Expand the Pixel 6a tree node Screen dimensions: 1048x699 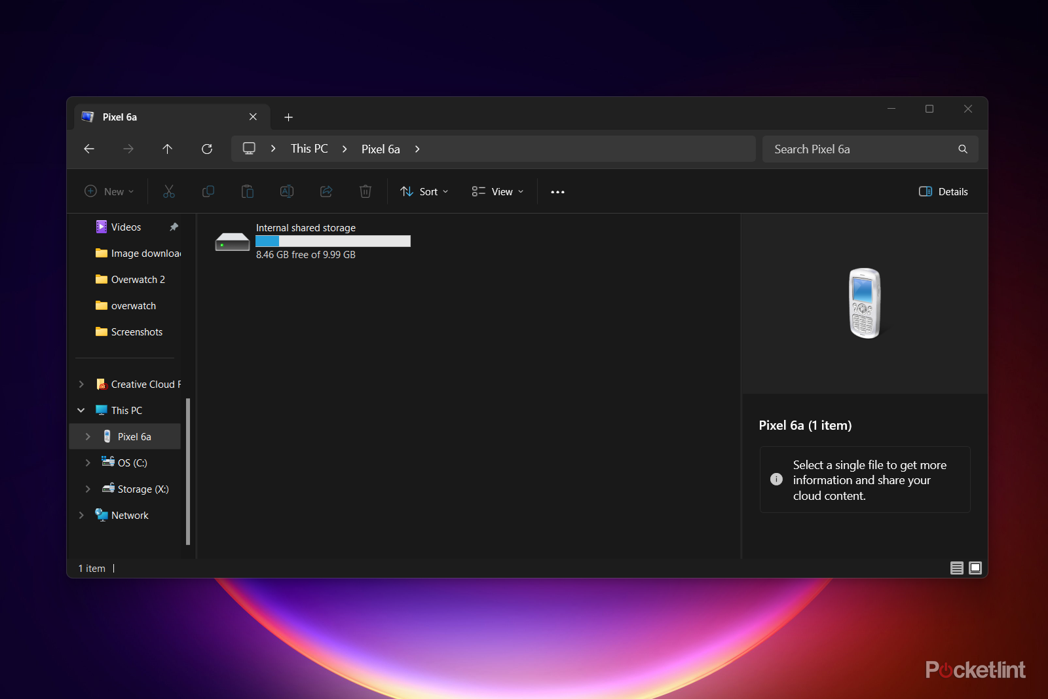(x=88, y=436)
